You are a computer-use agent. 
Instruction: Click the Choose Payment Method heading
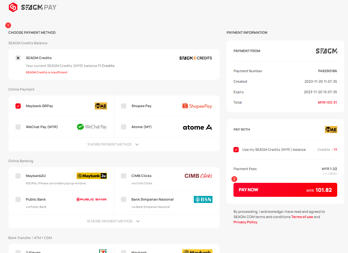[x=32, y=33]
